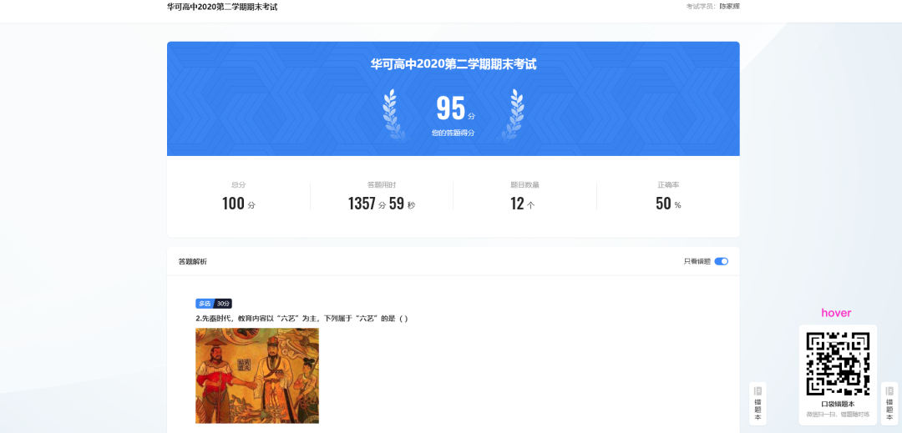The image size is (902, 433).
Task: Click the pink hover label above the QR code
Action: point(836,313)
